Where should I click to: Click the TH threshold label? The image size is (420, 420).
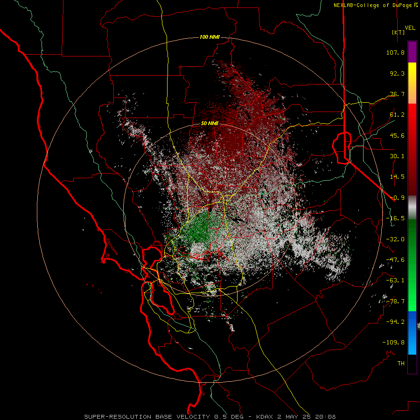click(401, 363)
